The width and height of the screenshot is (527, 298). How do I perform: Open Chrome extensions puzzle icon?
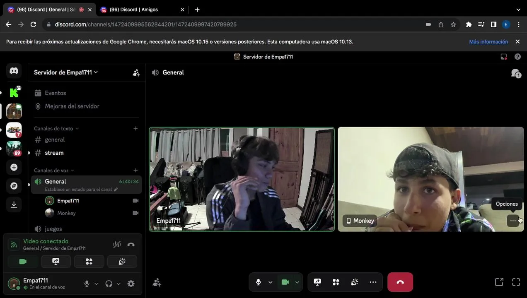coord(469,24)
